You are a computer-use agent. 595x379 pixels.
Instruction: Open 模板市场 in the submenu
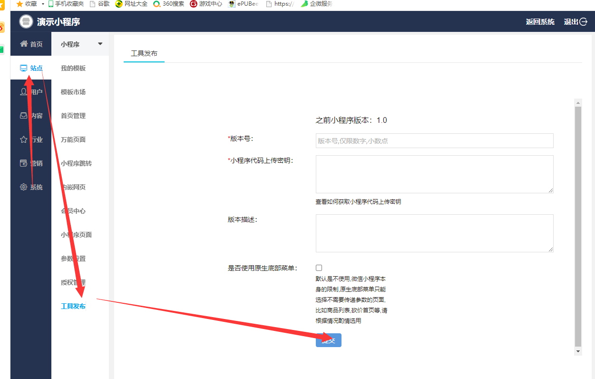coord(73,92)
